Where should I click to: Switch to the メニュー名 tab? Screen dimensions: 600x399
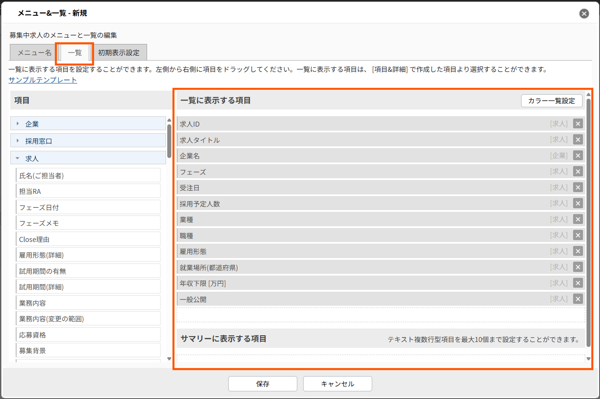click(x=35, y=53)
